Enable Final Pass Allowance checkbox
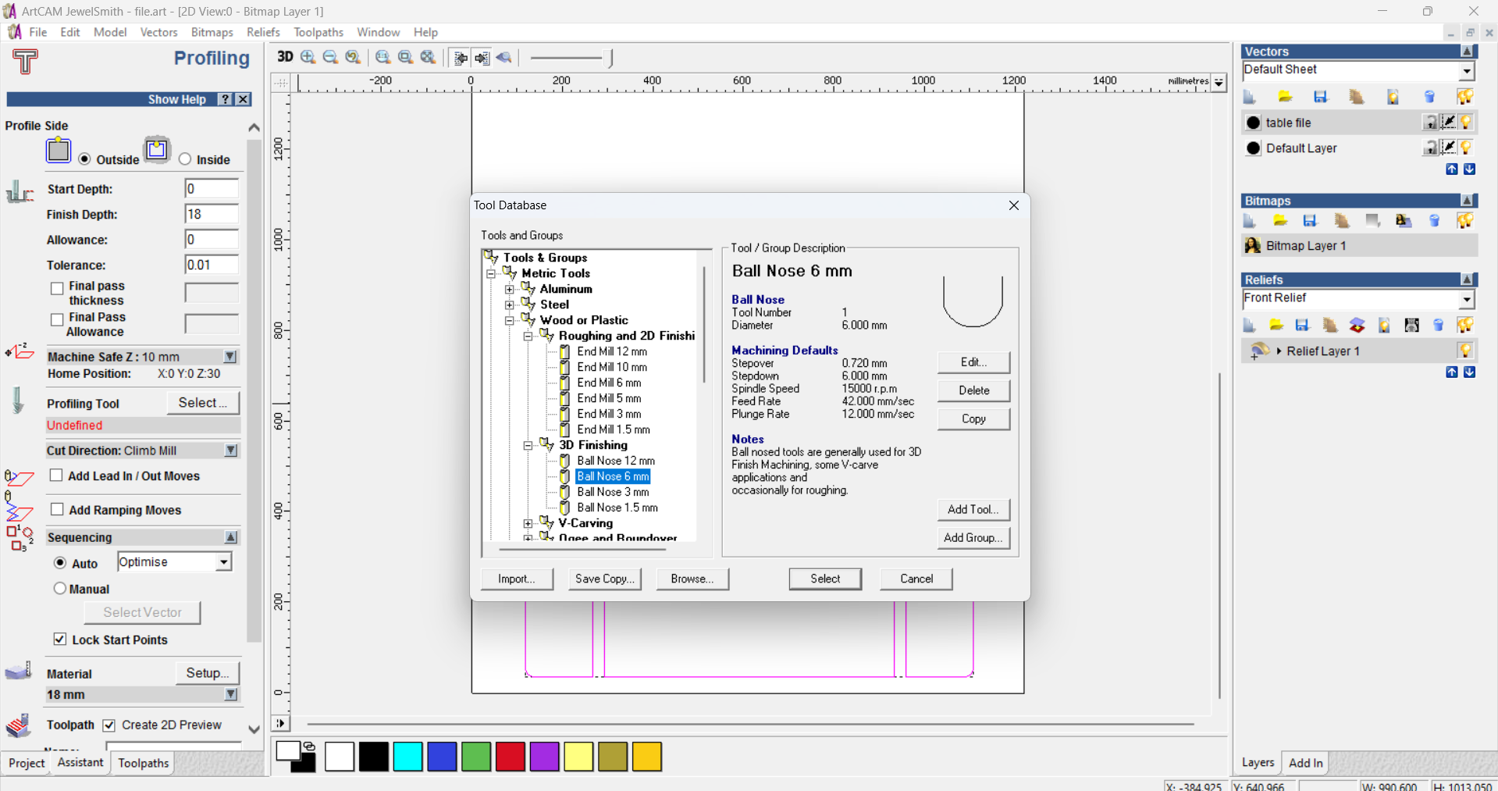 coord(57,319)
